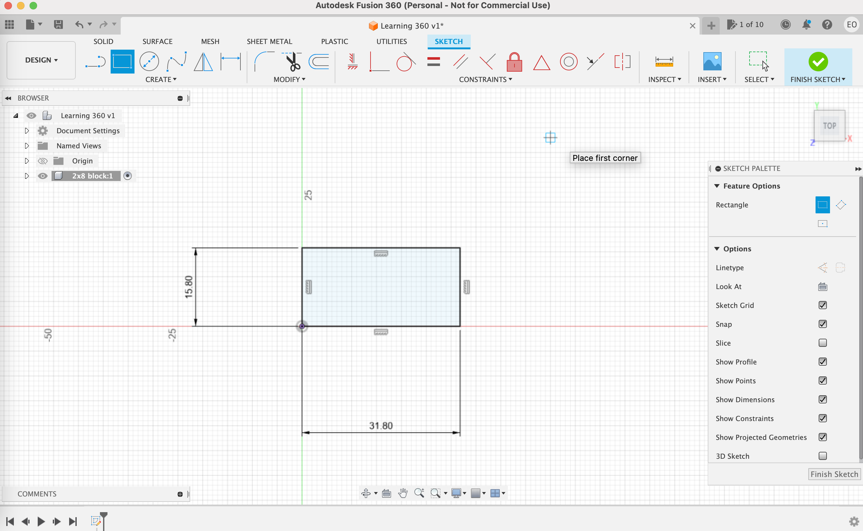
Task: Select the Fit Point Spline tool
Action: point(176,62)
